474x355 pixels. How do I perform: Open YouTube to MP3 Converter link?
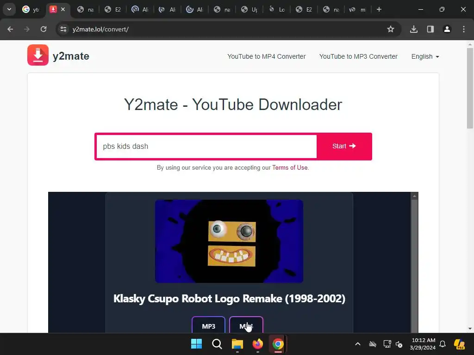click(358, 56)
